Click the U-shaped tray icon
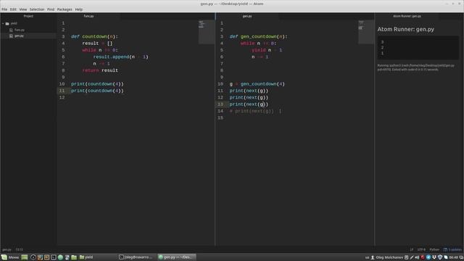Viewport: 464px width, 261px height. pyautogui.click(x=434, y=257)
